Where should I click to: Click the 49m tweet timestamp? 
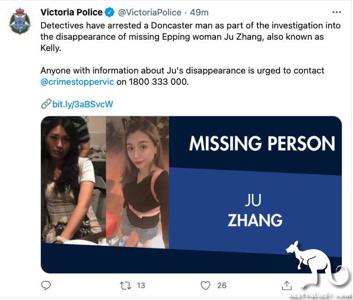click(199, 12)
